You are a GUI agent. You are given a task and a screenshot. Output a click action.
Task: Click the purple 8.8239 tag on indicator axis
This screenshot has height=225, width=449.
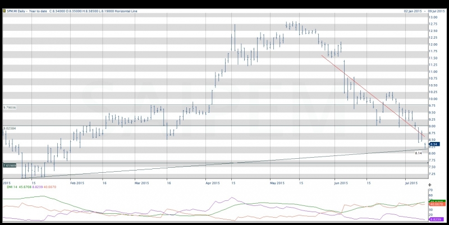pyautogui.click(x=438, y=218)
